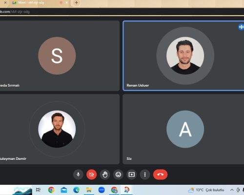Select Renan Usluer's profile picture tile
Image resolution: width=244 pixels, height=195 pixels.
pos(185,56)
